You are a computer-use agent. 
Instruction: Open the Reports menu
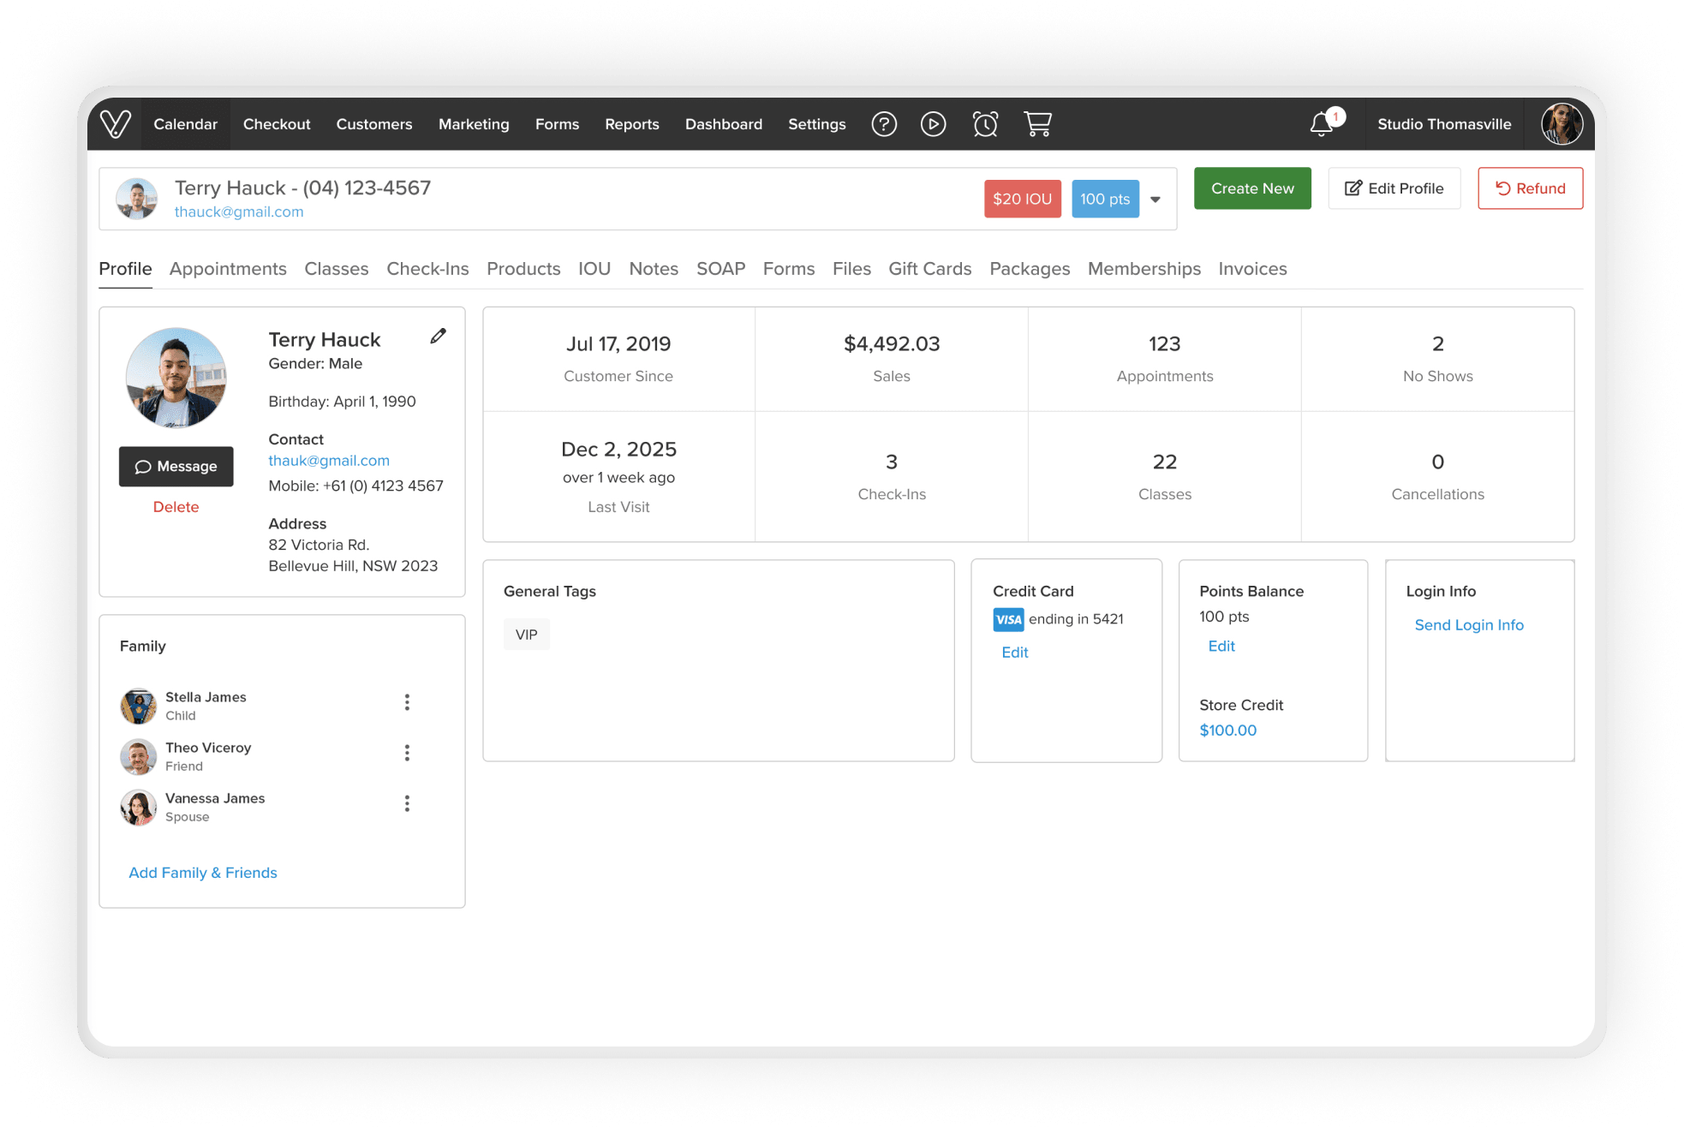pyautogui.click(x=631, y=124)
